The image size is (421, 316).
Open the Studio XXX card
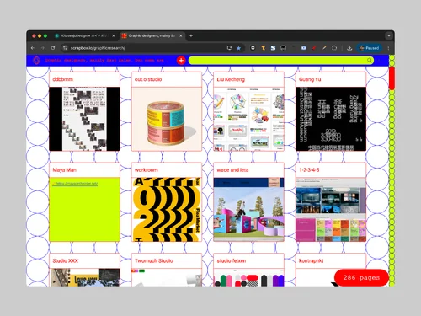[84, 270]
